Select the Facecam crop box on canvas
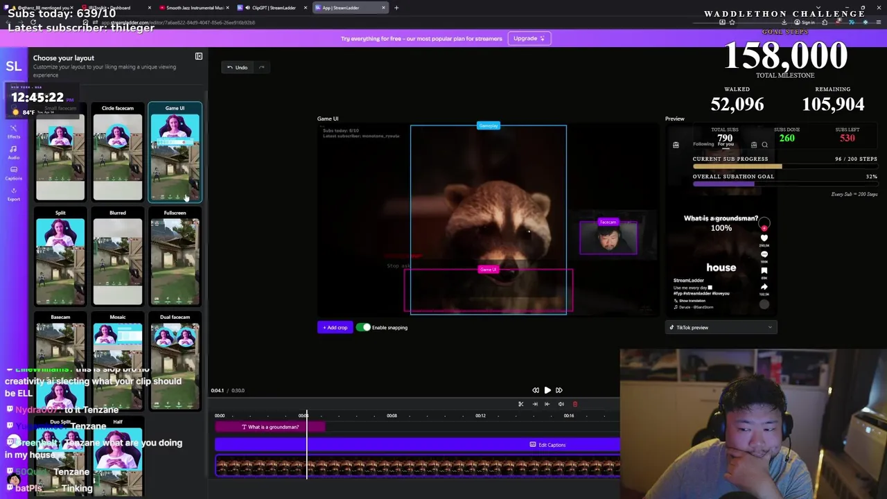Screen dimensions: 887x499 pos(608,239)
